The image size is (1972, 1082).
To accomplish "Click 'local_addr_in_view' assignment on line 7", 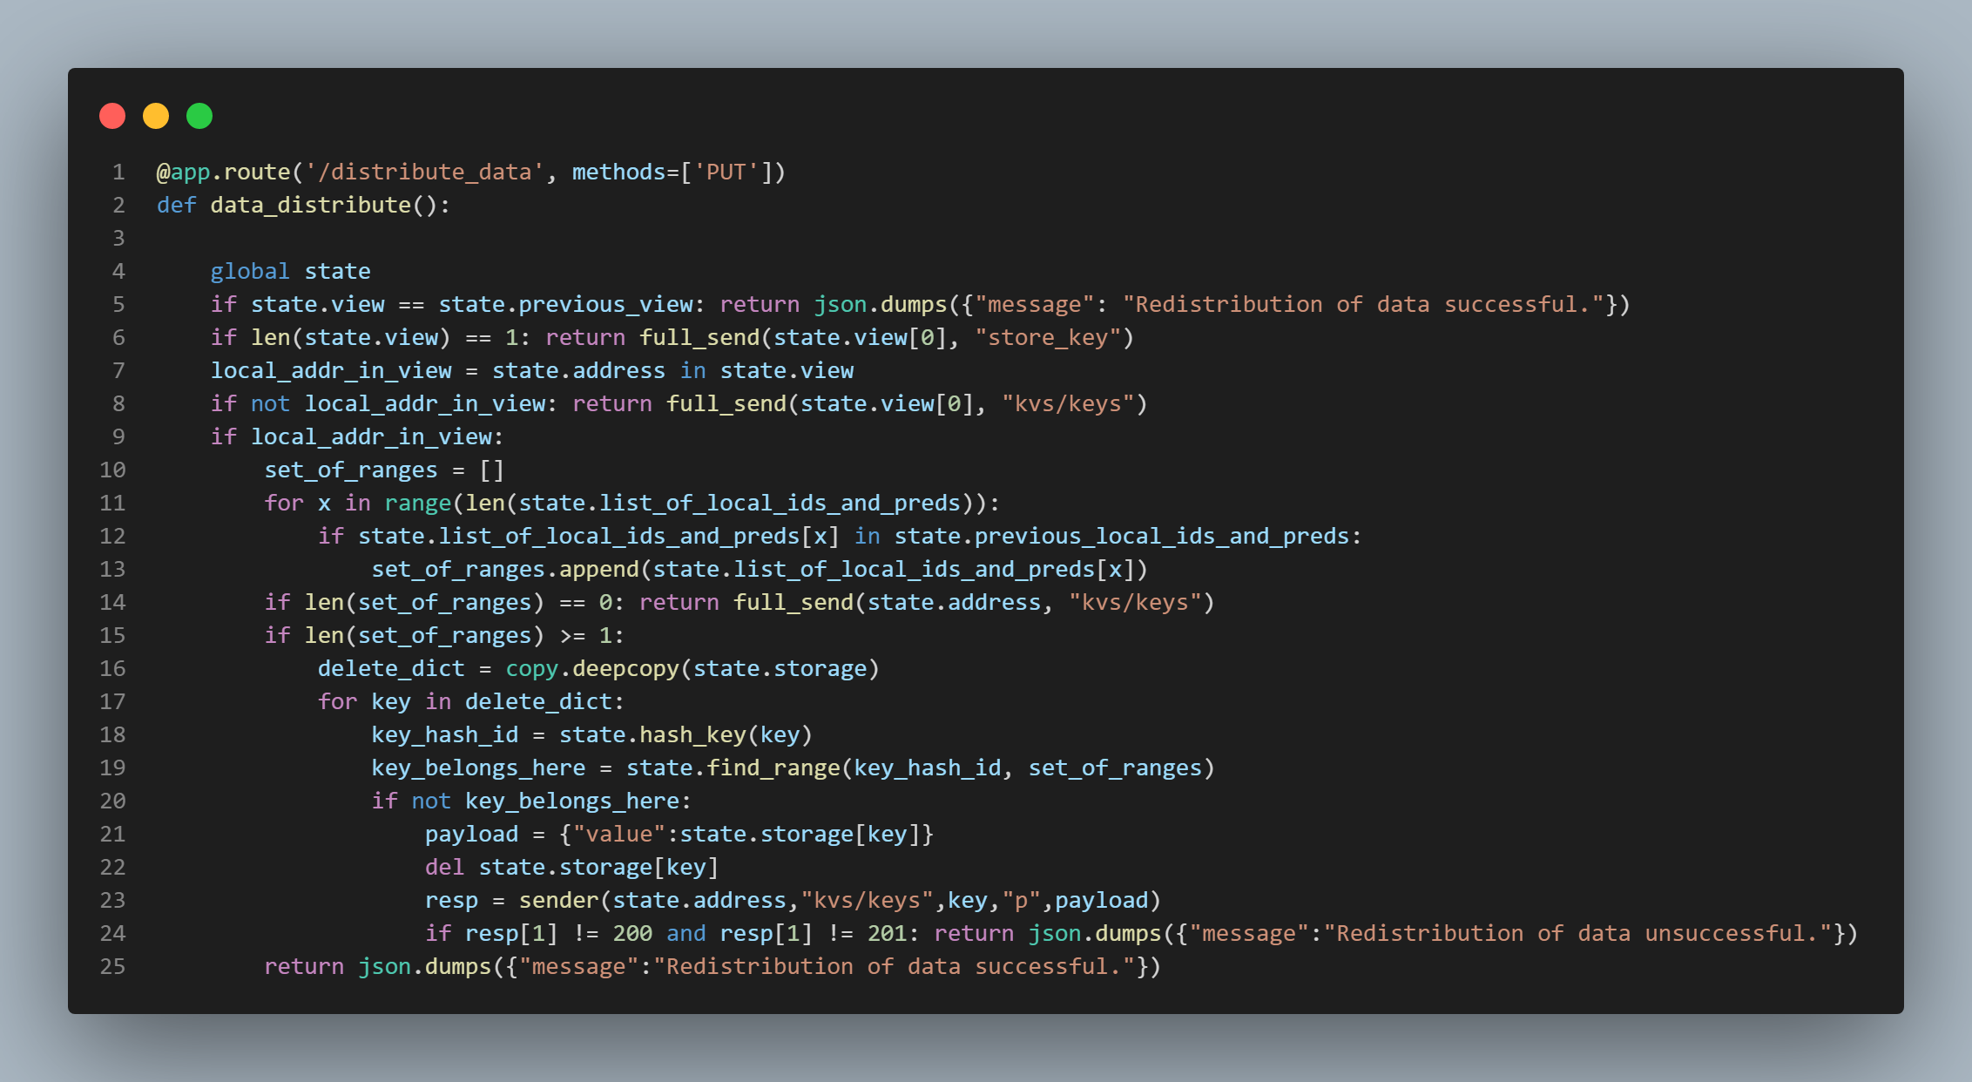I will point(331,370).
